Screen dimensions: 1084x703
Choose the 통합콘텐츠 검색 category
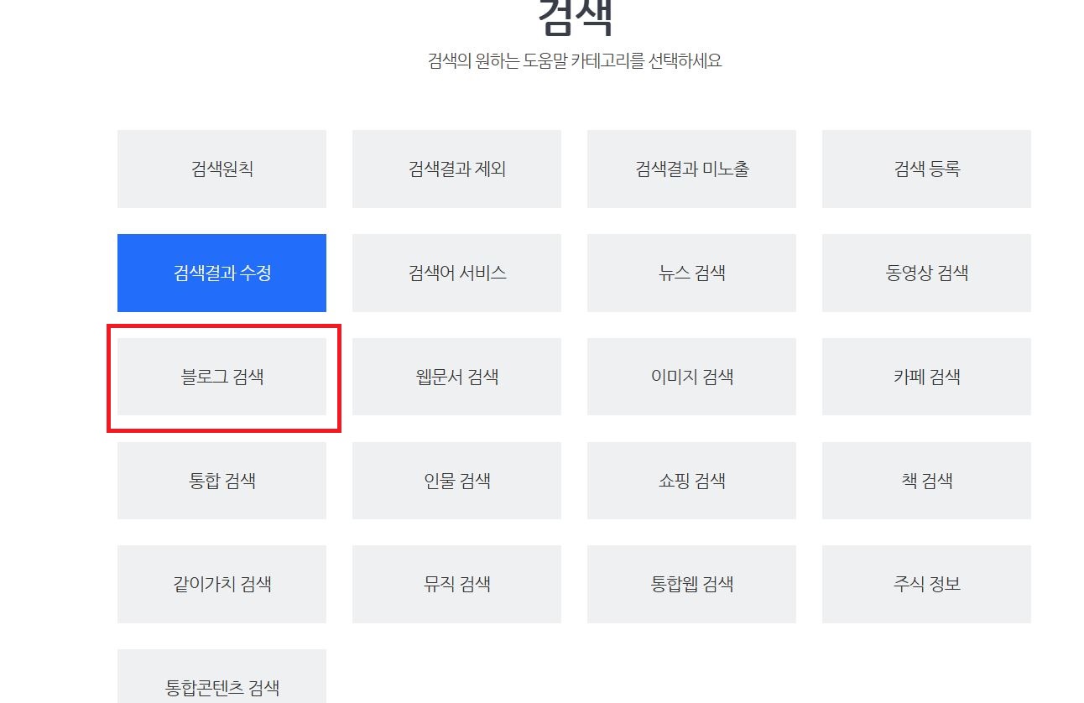(x=221, y=678)
